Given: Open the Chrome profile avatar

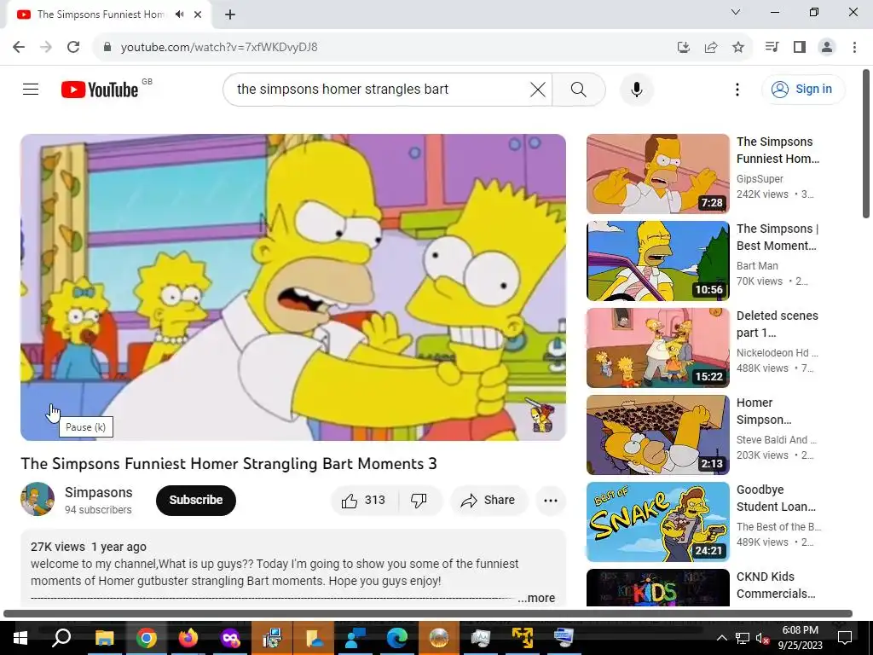Looking at the screenshot, I should (x=827, y=47).
